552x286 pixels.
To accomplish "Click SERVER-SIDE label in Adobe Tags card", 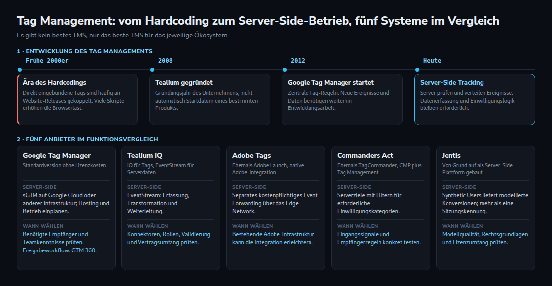I will pos(249,187).
